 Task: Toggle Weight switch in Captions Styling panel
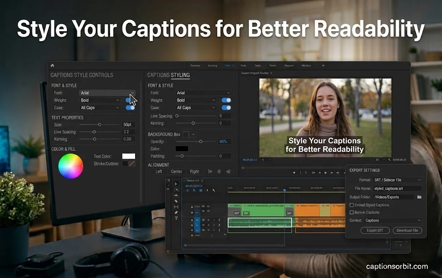coord(226,100)
